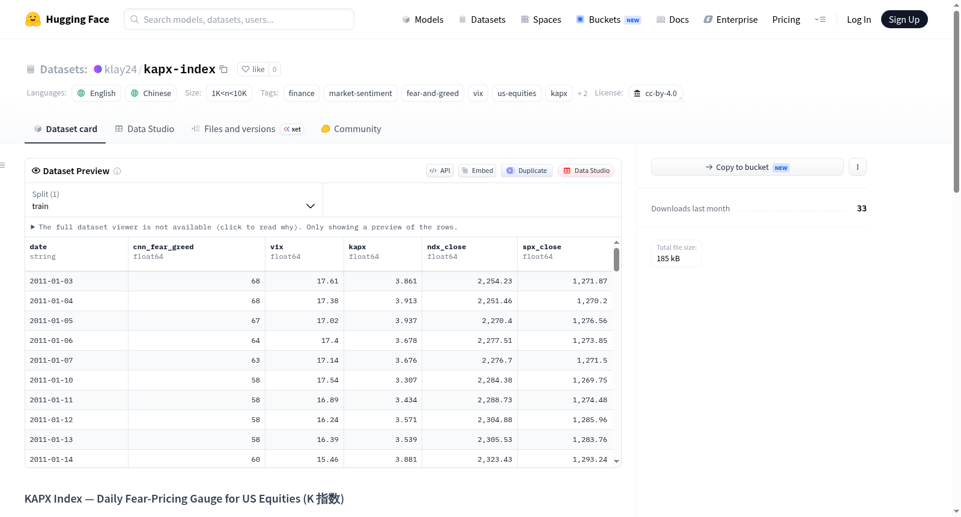Click the Duplicate button

point(527,171)
